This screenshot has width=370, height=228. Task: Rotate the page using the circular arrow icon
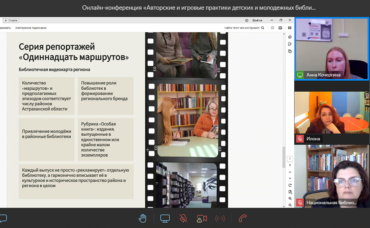pos(290,185)
